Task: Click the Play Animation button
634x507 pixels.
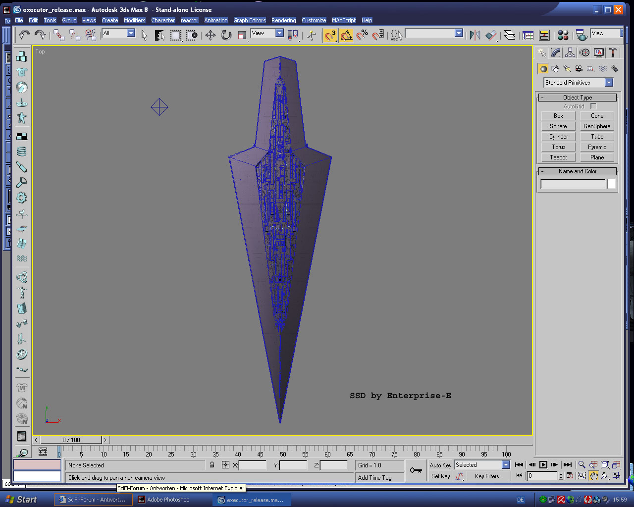Action: click(x=543, y=464)
